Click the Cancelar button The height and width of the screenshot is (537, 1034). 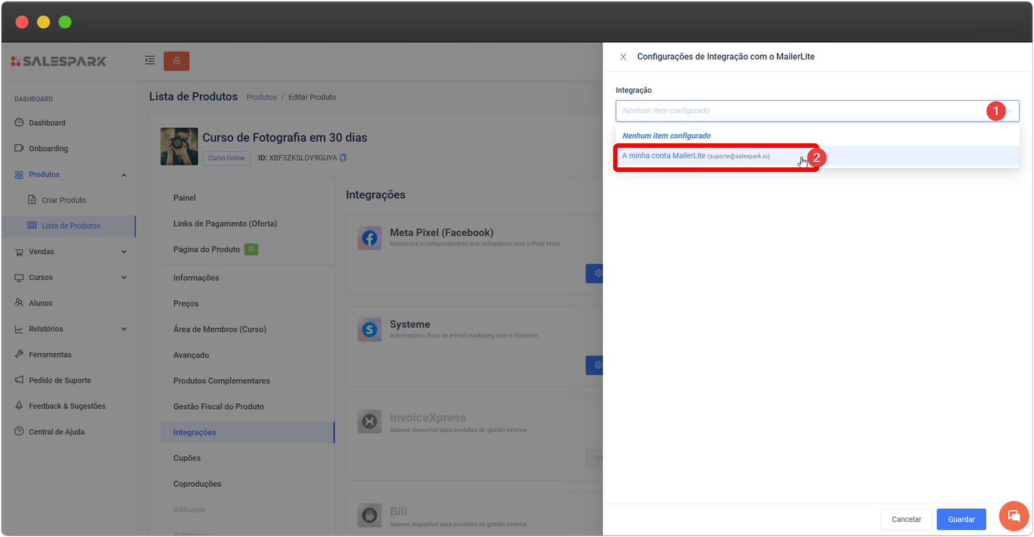tap(906, 520)
